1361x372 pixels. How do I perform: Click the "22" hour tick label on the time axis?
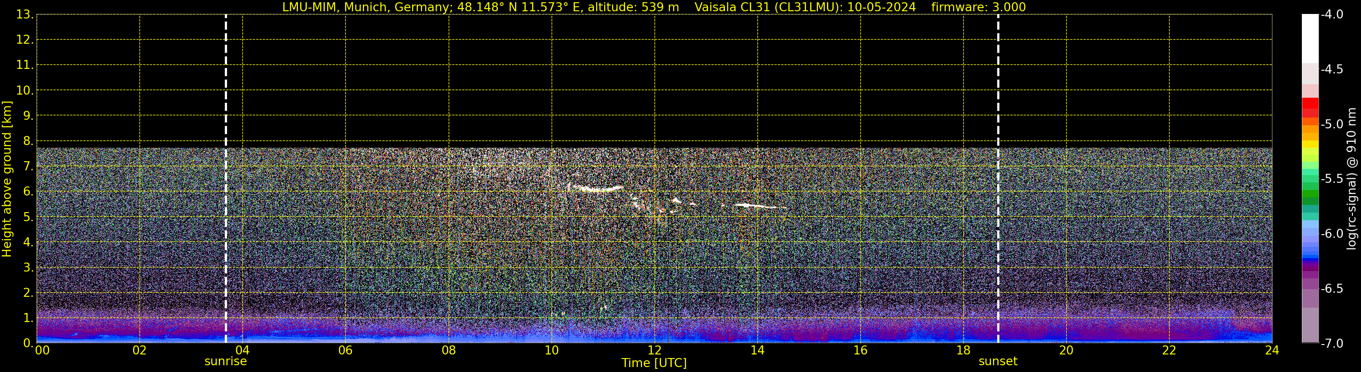[1169, 350]
